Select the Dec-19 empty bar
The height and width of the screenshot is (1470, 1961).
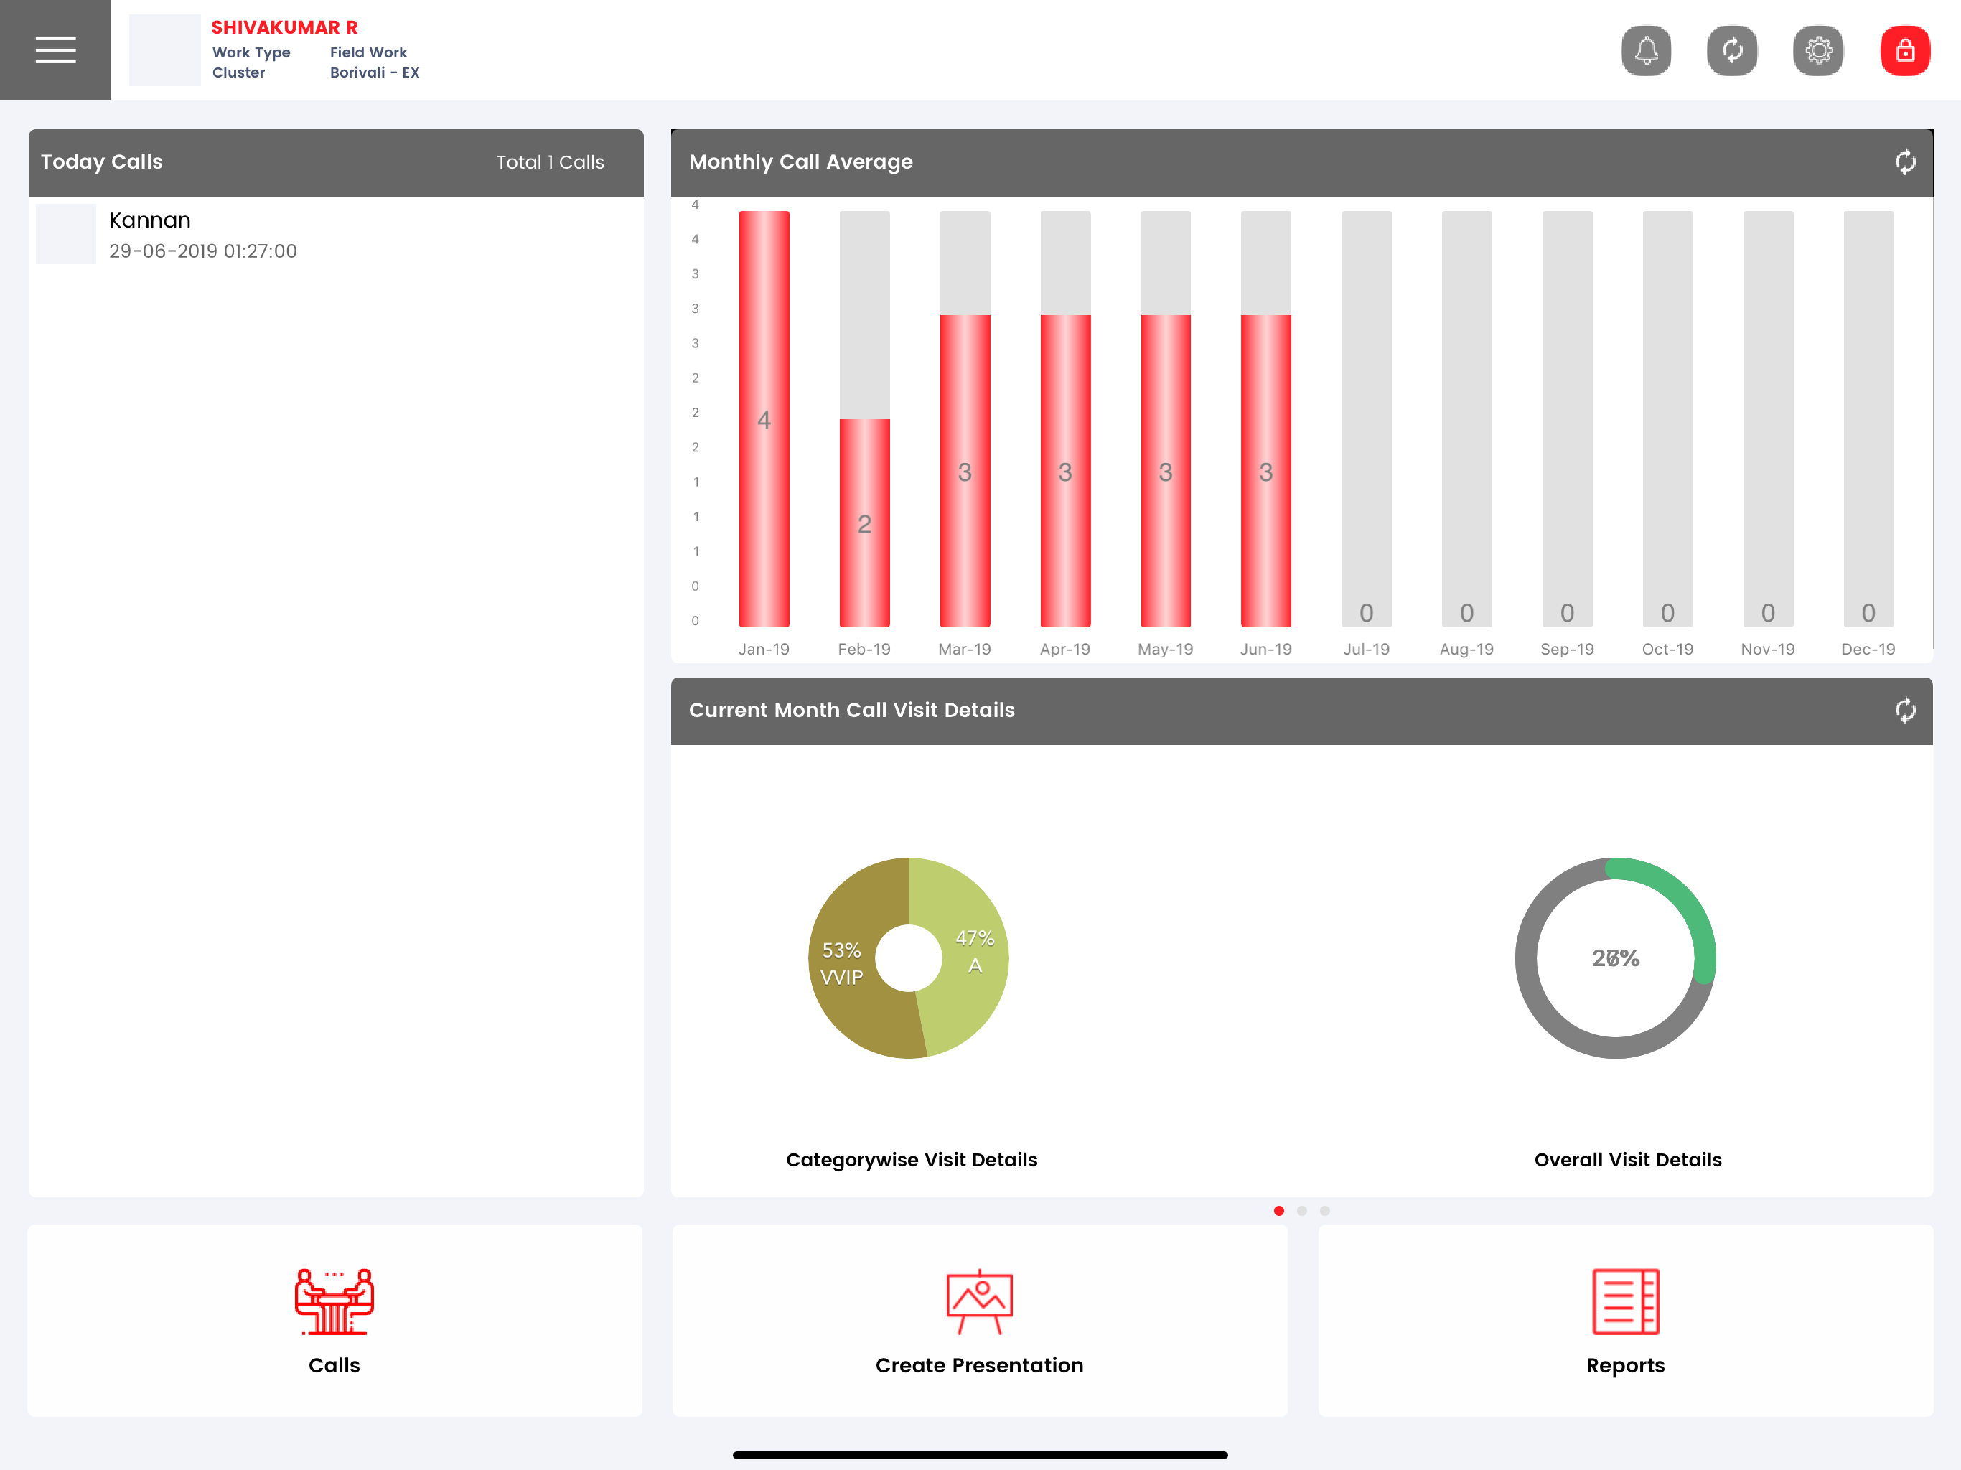point(1869,418)
